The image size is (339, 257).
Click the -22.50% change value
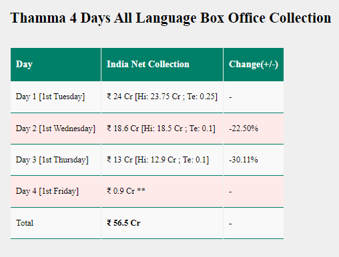(x=244, y=128)
